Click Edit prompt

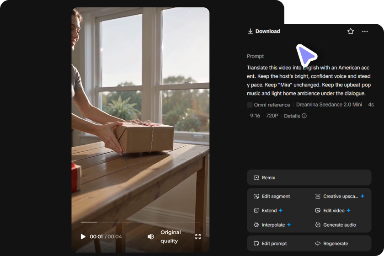270,243
